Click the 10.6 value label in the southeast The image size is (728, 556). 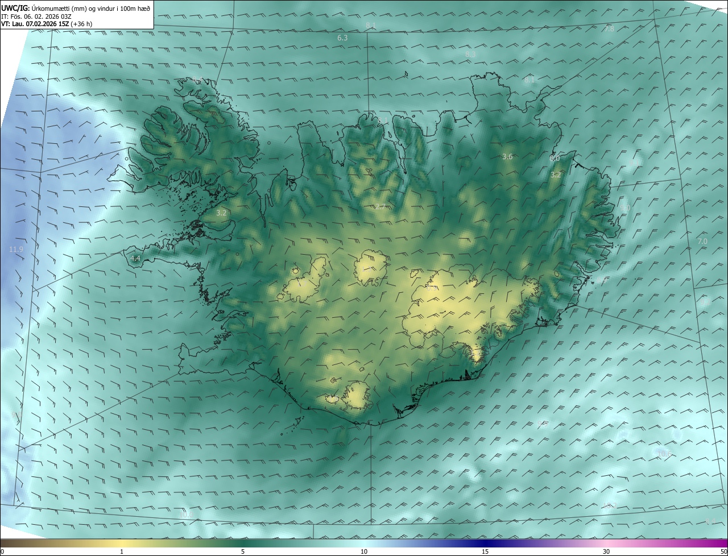click(664, 454)
